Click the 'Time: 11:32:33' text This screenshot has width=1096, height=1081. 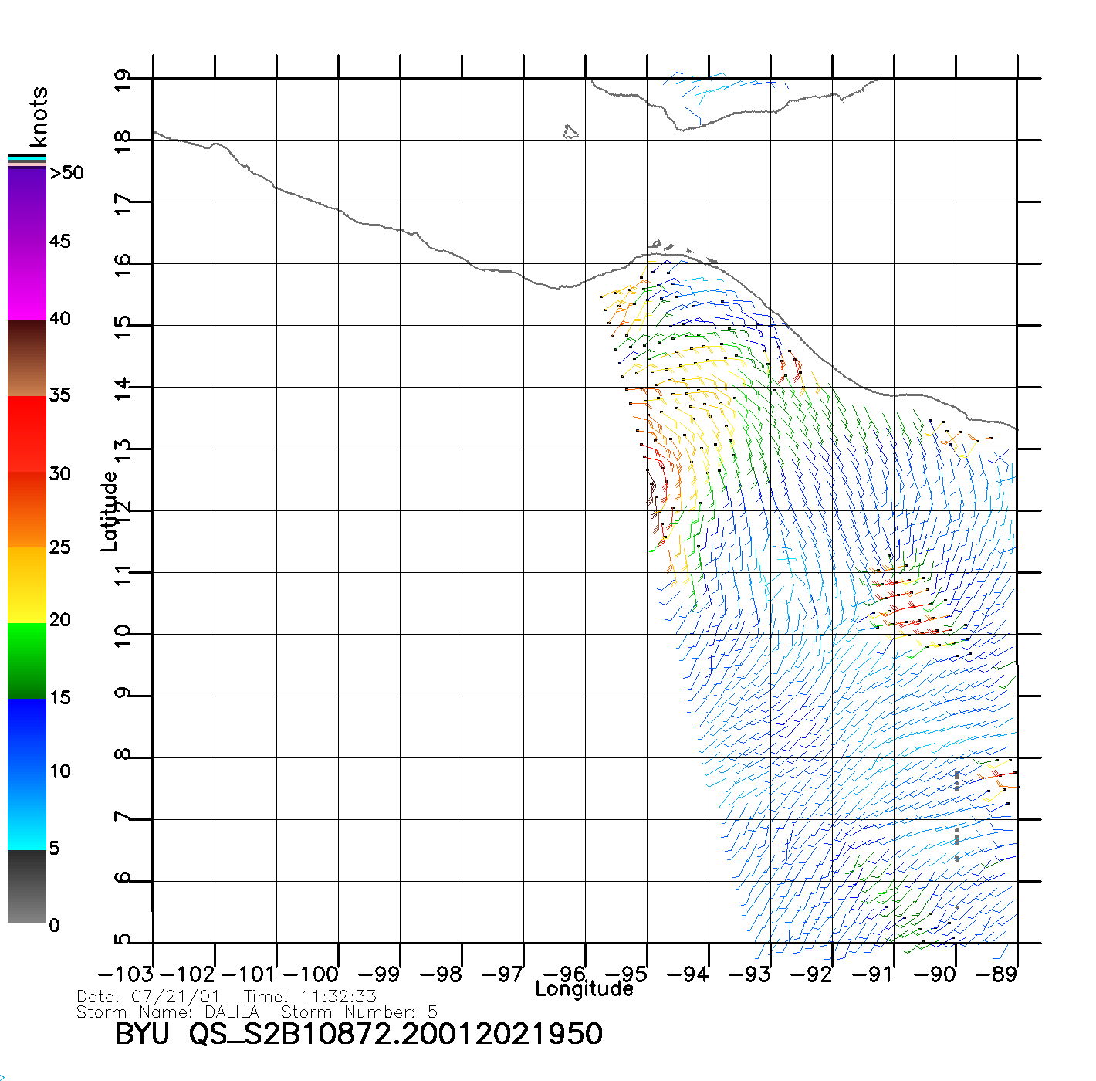coord(310,997)
